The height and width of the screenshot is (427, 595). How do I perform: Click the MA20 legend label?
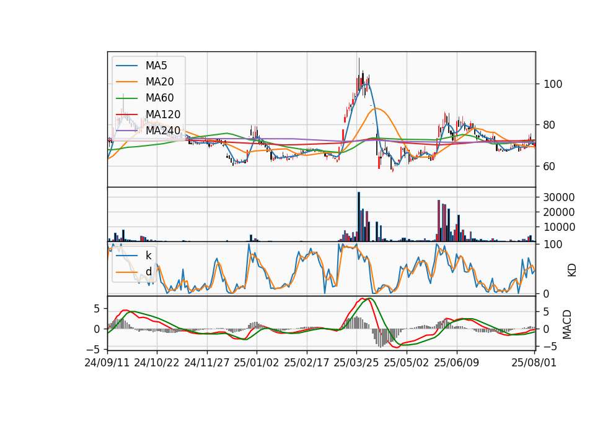pos(159,82)
